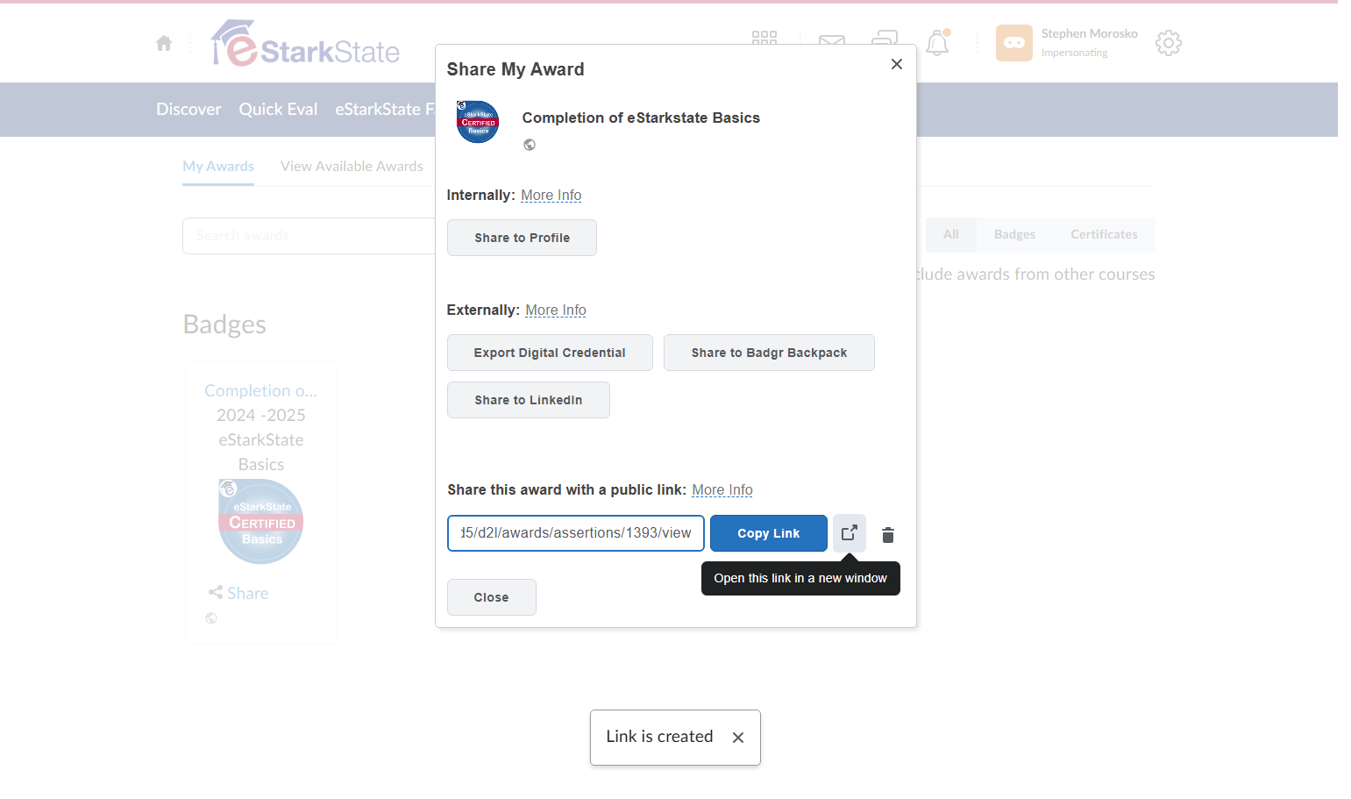Open the notifications bell icon

click(x=937, y=43)
